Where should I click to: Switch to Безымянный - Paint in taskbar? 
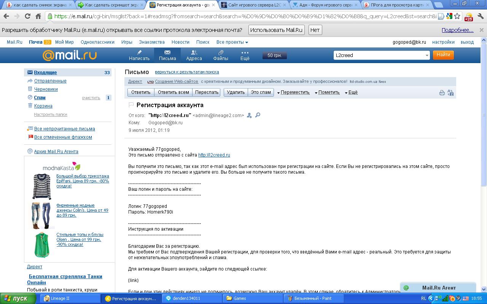coord(314,299)
